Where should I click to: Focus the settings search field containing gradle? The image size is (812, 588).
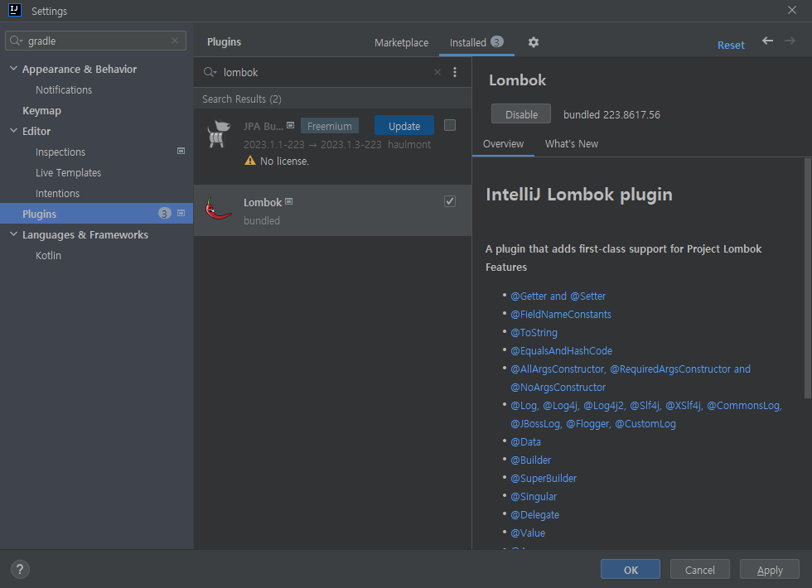(95, 41)
